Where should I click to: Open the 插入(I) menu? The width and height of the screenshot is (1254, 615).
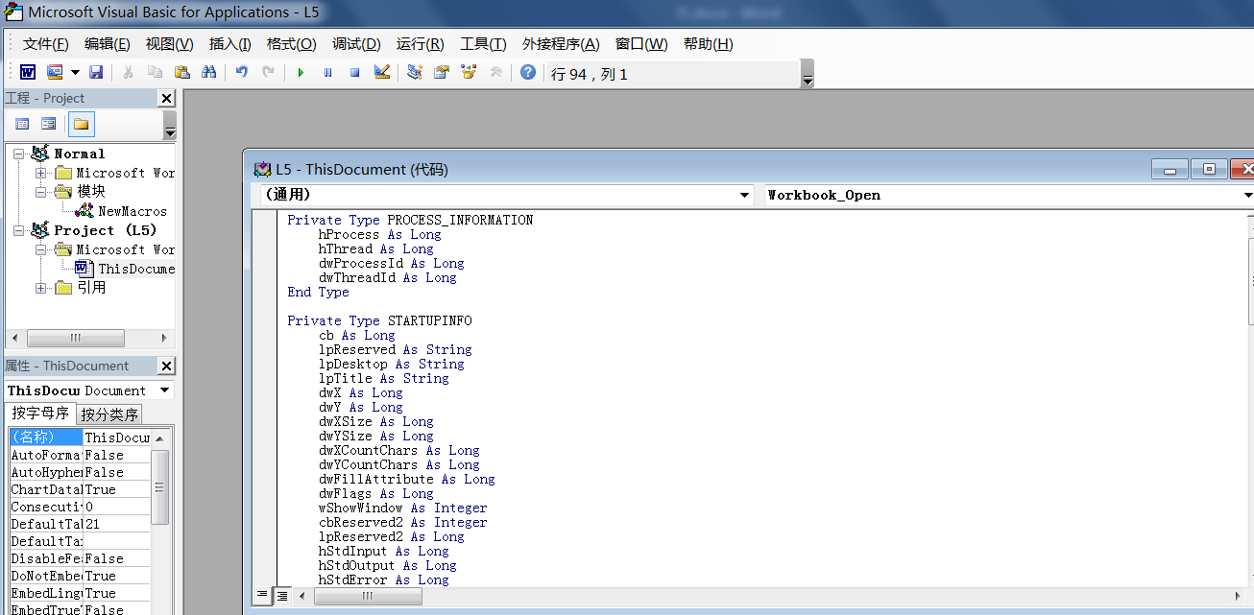coord(230,44)
